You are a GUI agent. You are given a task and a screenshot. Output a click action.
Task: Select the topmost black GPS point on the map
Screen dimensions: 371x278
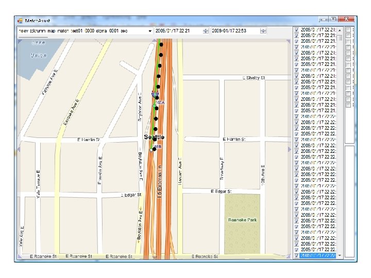(161, 44)
